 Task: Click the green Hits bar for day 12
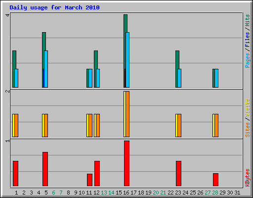tap(96, 59)
